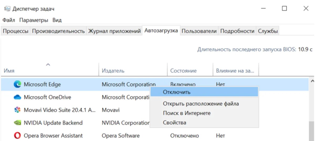Screen dimensions: 315x141
Task: Click the NVIDIA Corporation publisher cell
Action: (126, 123)
